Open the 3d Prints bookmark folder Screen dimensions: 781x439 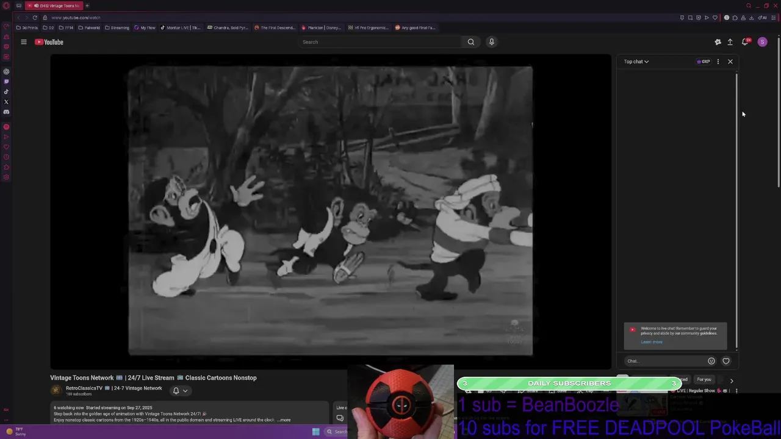point(27,27)
